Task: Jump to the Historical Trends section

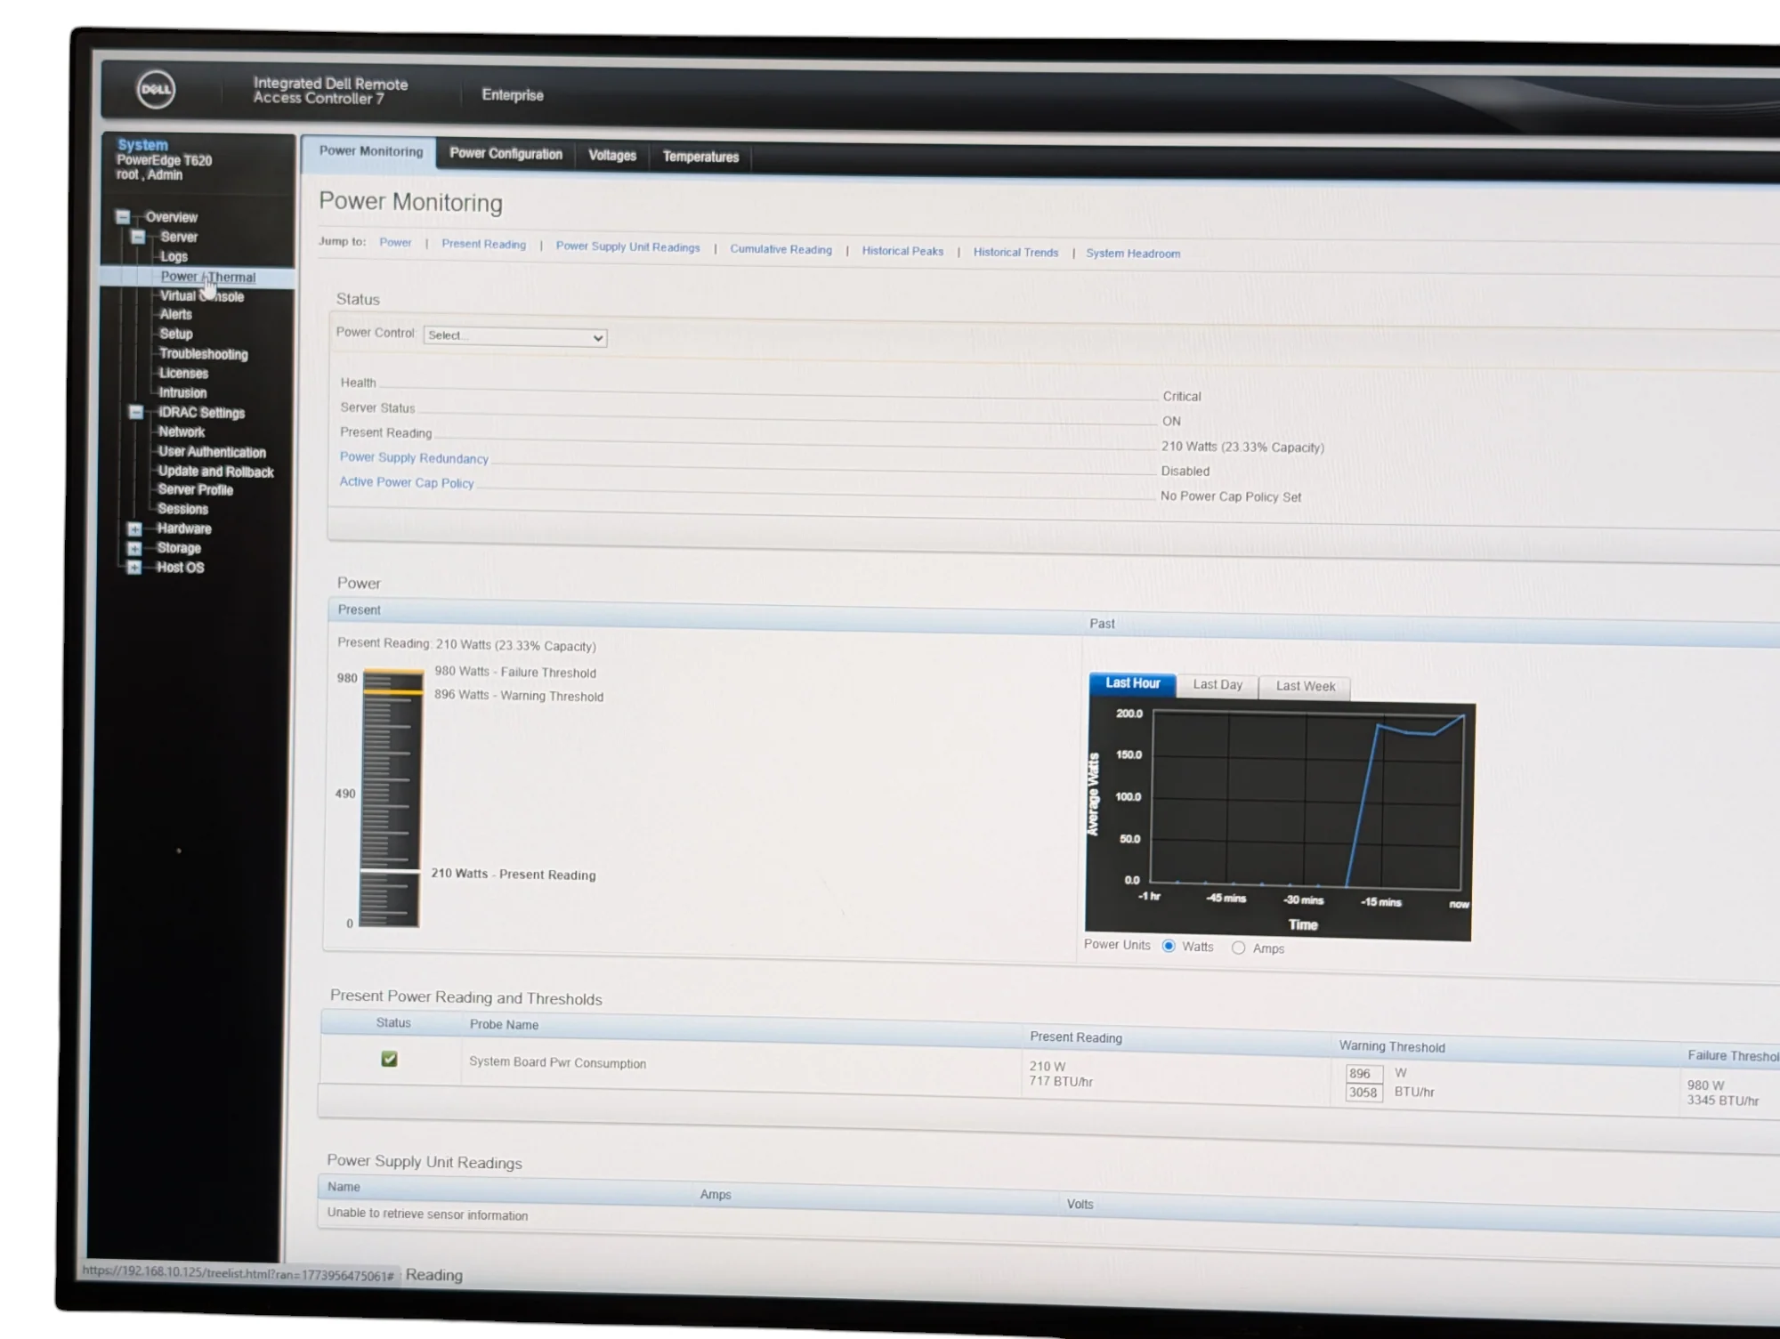Action: pyautogui.click(x=1015, y=252)
